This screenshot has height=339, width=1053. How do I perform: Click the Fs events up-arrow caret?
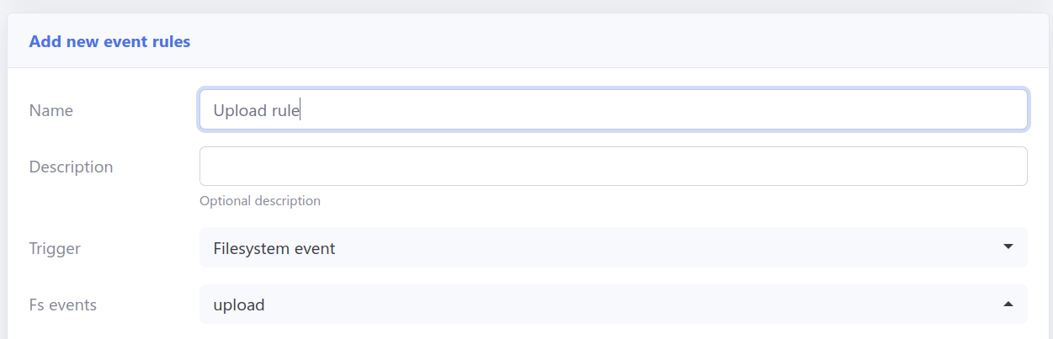tap(1008, 305)
